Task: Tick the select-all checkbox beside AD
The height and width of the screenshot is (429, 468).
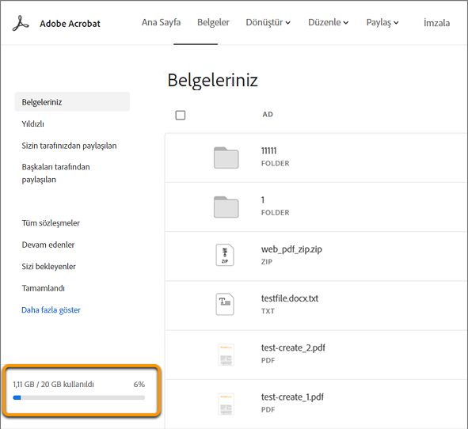Action: [x=181, y=115]
